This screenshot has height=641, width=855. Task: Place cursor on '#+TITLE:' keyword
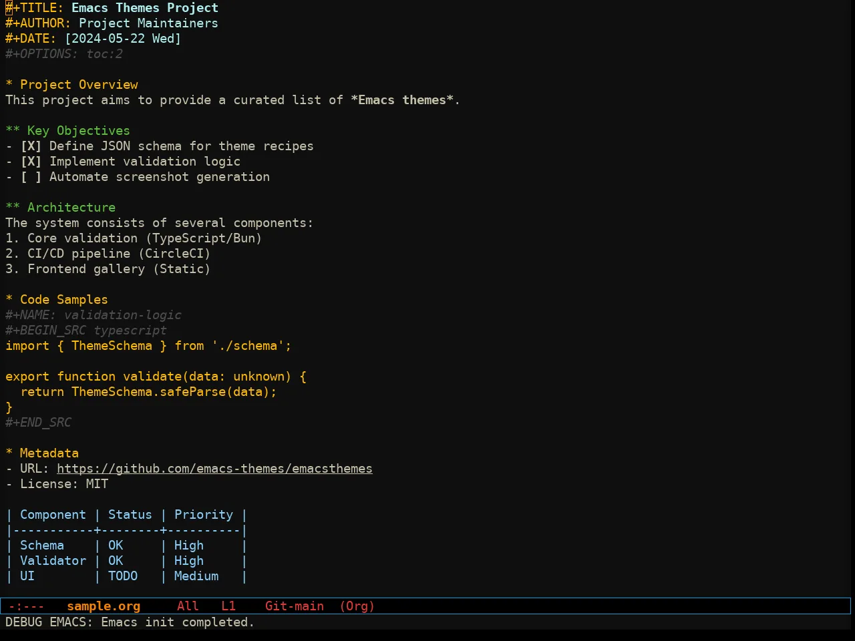(x=35, y=8)
